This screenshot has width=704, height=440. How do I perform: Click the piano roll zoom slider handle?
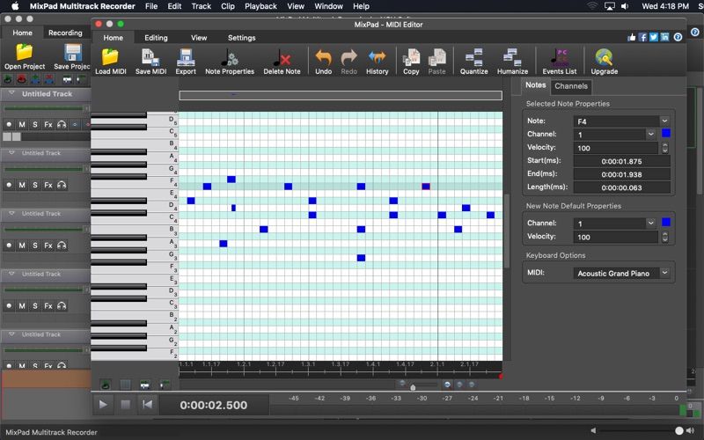[413, 387]
